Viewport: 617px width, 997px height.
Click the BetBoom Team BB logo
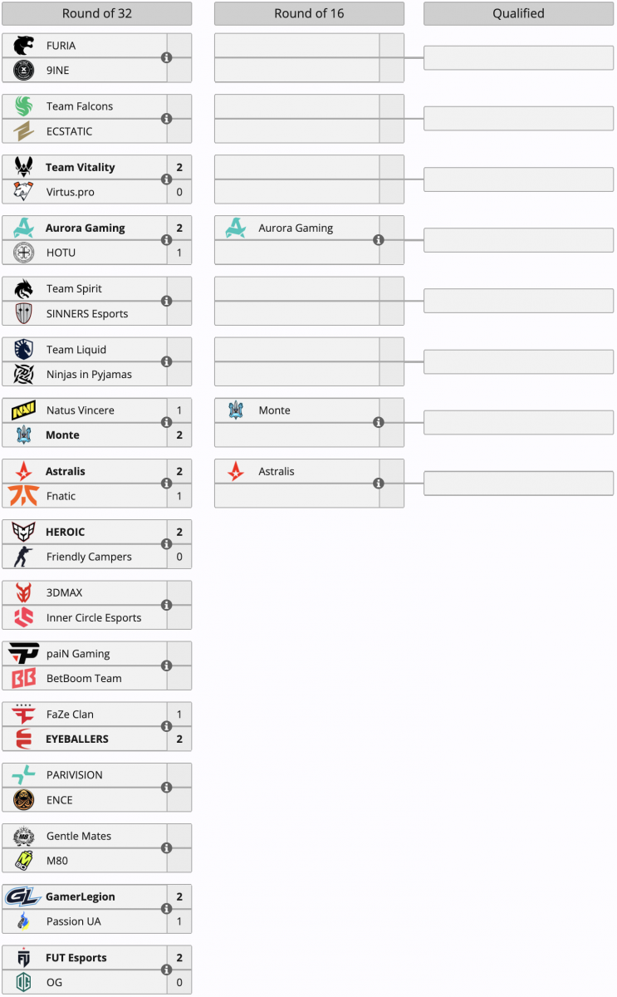pos(23,678)
